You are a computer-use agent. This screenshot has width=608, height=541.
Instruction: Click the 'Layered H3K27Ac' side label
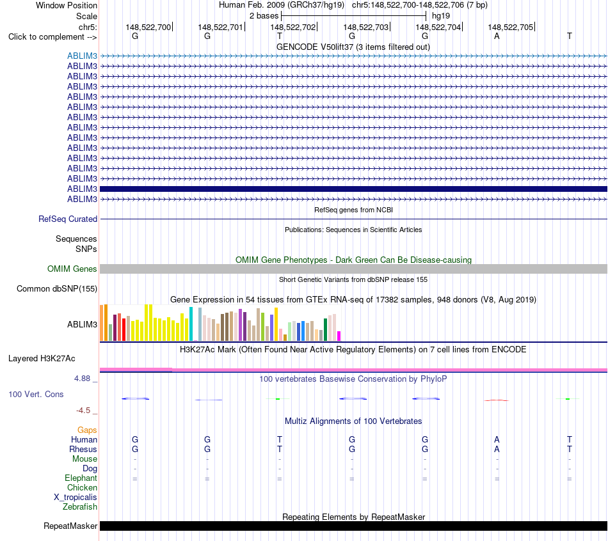[42, 359]
